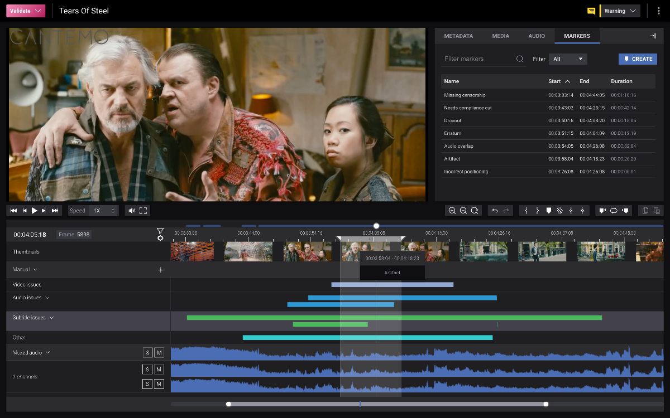Add a manual track with the plus icon
Screen dimensions: 670x418
[x=161, y=270]
